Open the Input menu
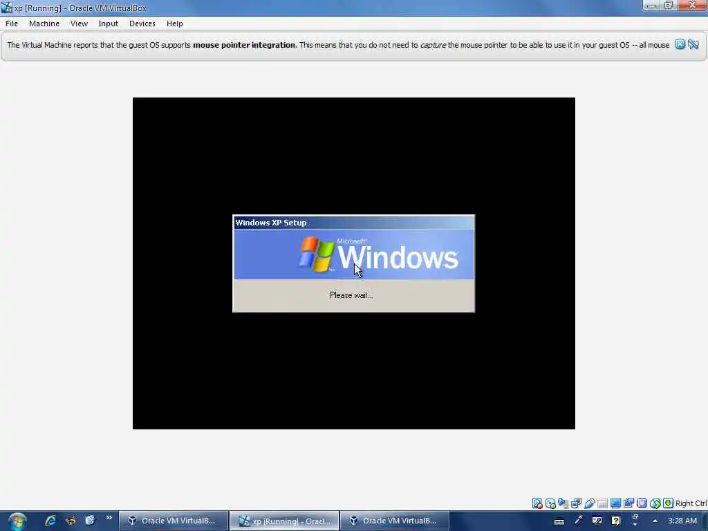The image size is (708, 531). [109, 24]
